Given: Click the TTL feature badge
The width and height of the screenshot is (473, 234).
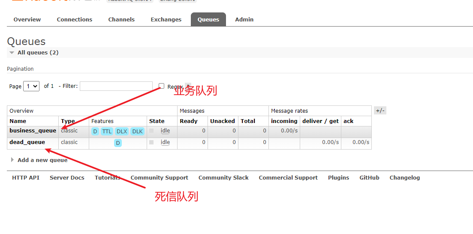Looking at the screenshot, I should coord(107,132).
